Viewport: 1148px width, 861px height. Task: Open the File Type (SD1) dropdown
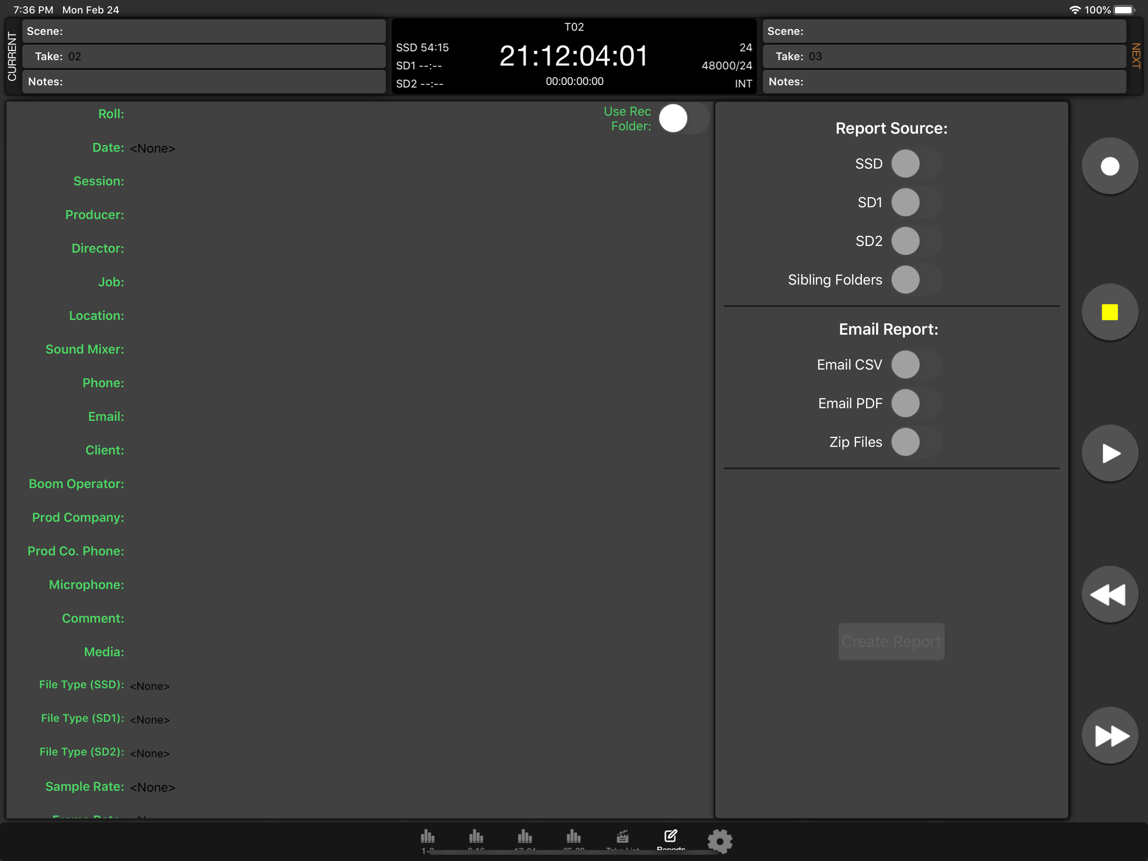pyautogui.click(x=150, y=720)
